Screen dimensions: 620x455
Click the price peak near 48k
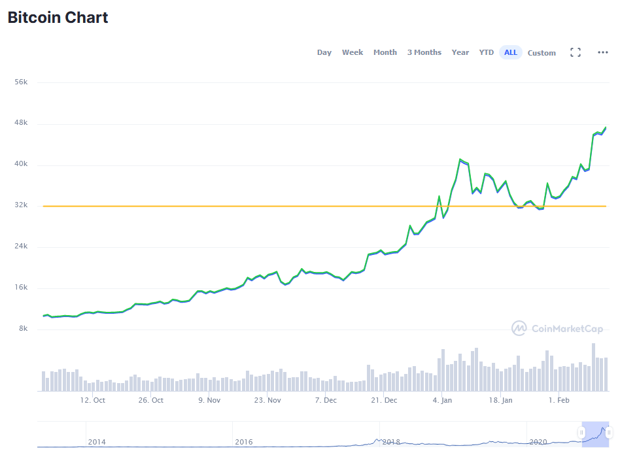pos(605,127)
